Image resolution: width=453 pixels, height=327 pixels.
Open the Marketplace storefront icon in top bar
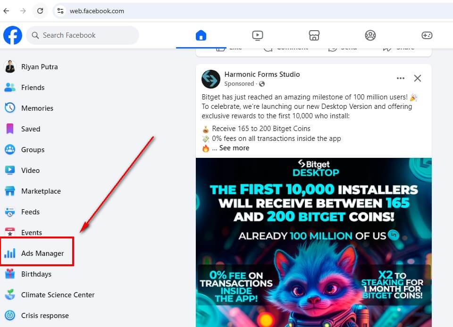[x=314, y=35]
